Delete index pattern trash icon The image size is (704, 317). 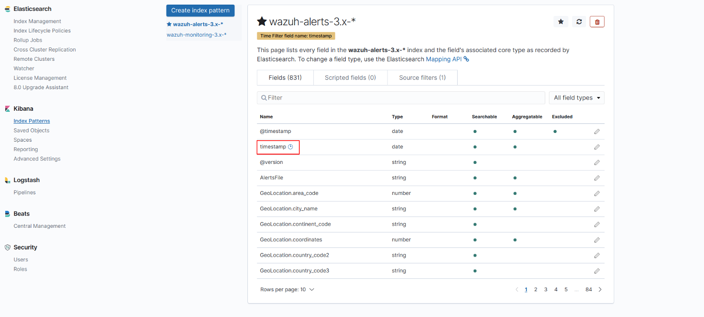point(597,22)
